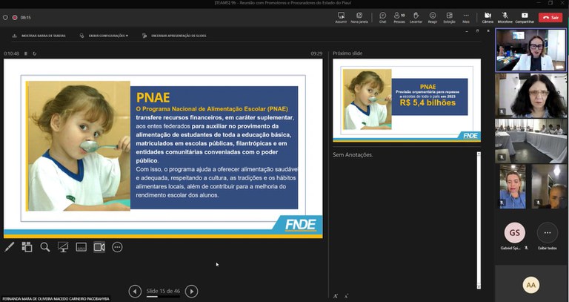Toggle the Câmera on or off

click(x=488, y=17)
